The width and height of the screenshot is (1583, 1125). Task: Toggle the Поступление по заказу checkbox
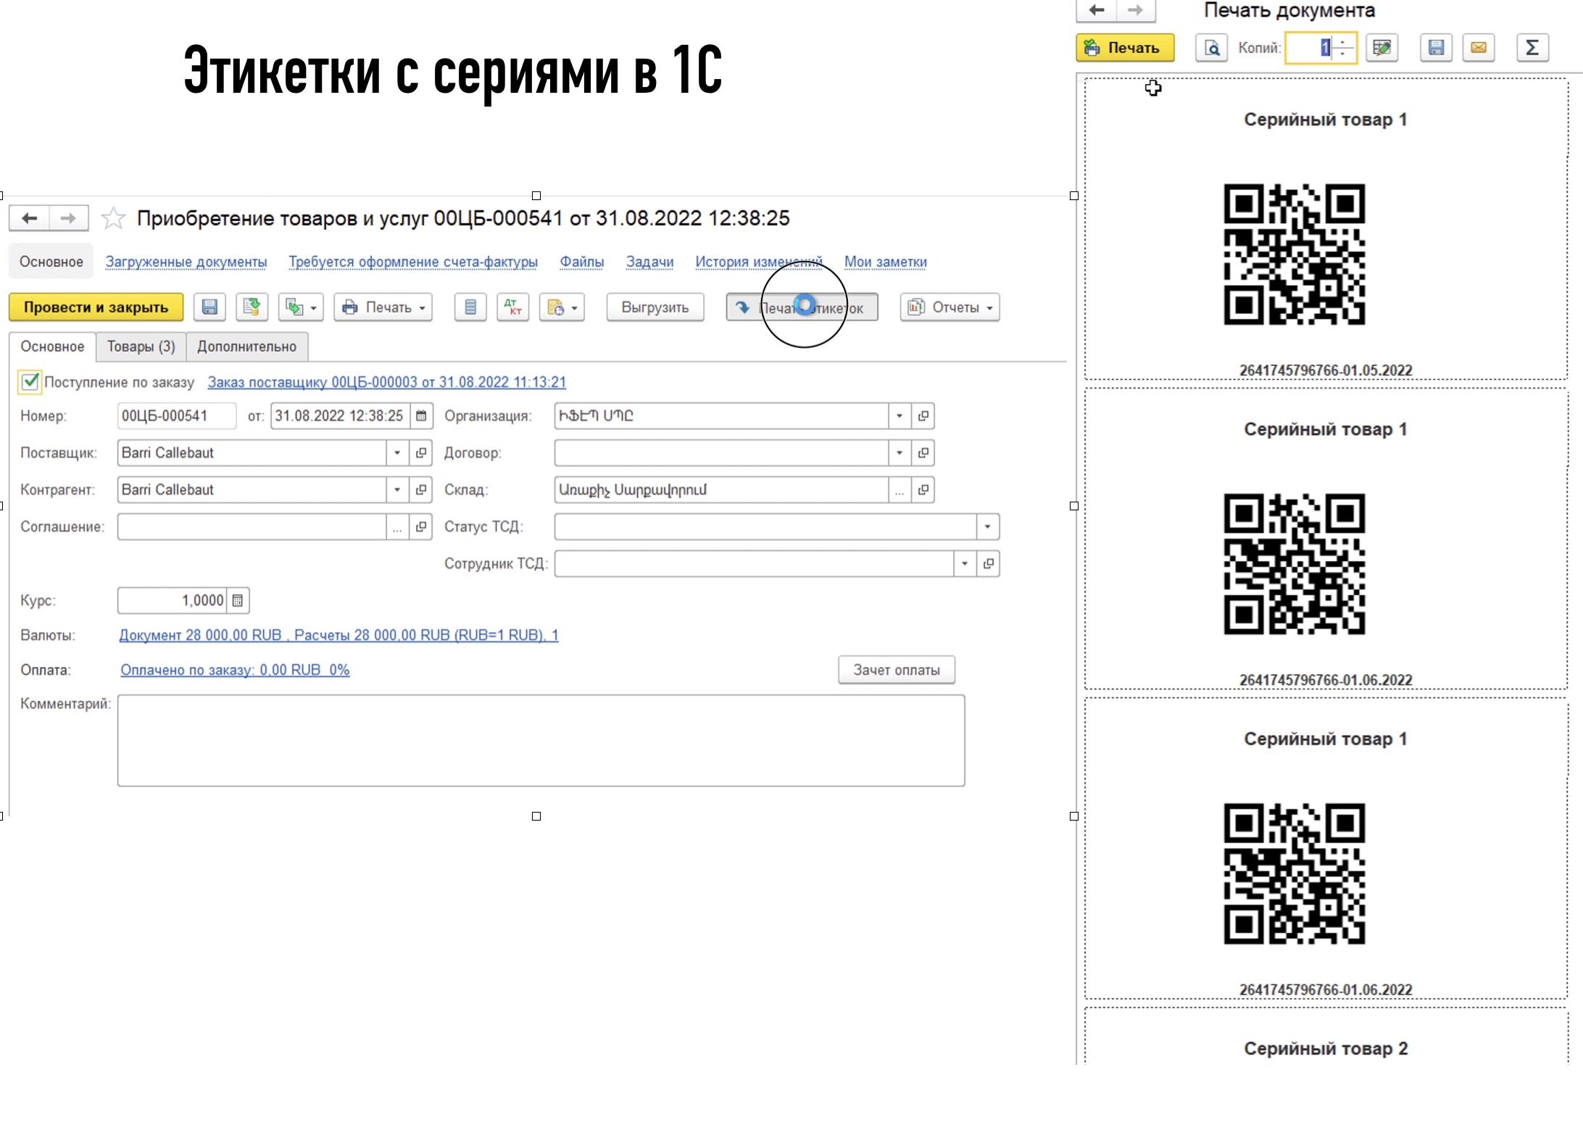point(30,381)
